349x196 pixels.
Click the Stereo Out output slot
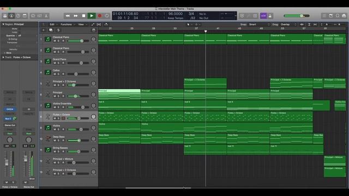coord(10,125)
